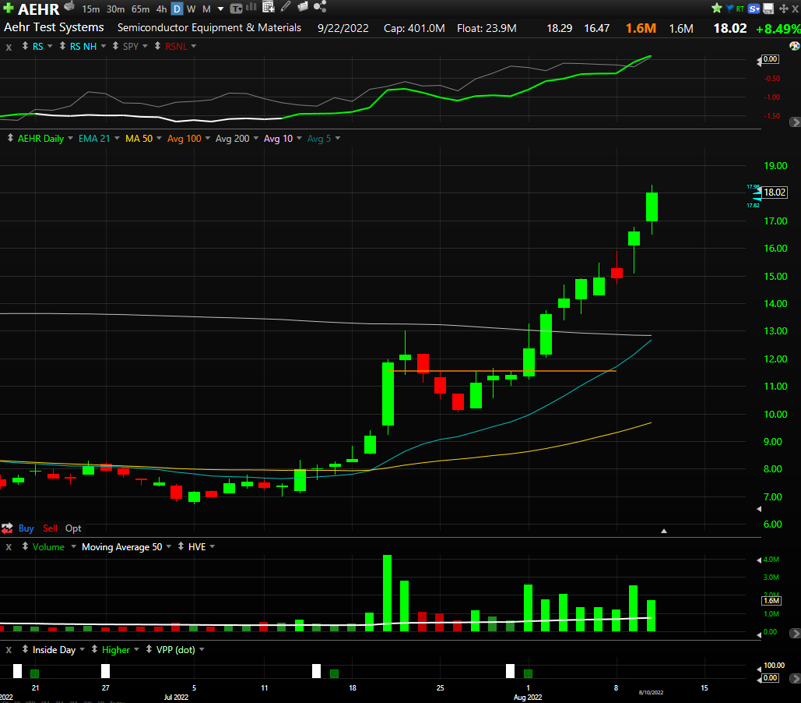Close the Volume pane with x
The image size is (801, 703).
pyautogui.click(x=9, y=547)
